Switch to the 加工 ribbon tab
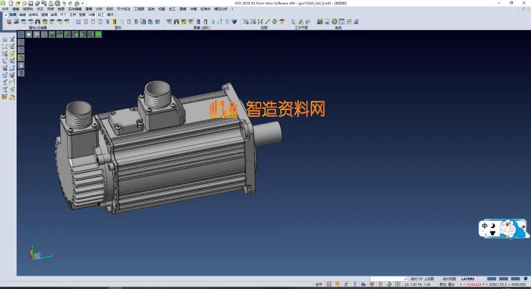Image resolution: width=531 pixels, height=289 pixels. tap(101, 15)
